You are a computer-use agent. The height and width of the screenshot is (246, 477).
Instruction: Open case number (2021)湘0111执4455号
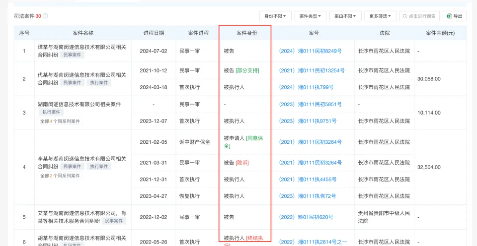point(308,179)
